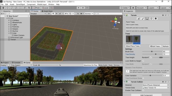Toggle Stats overlay
This screenshot has width=172, height=96.
click(110, 65)
